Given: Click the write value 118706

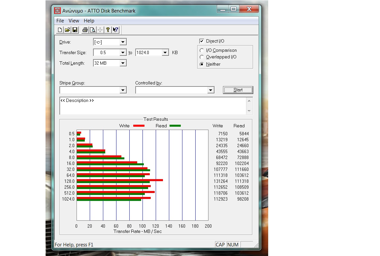Looking at the screenshot, I should point(221,193).
